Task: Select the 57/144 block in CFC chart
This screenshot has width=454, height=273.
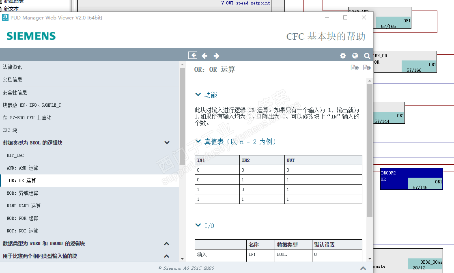Action: [x=389, y=113]
